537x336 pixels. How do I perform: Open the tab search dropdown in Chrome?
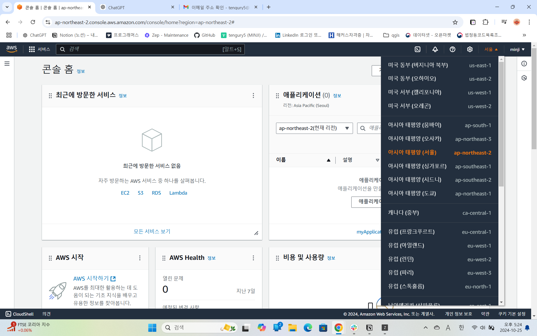pos(7,7)
